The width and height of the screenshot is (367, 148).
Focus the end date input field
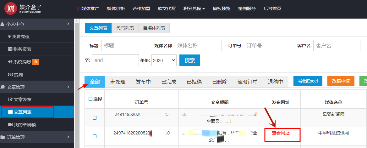pyautogui.click(x=115, y=60)
